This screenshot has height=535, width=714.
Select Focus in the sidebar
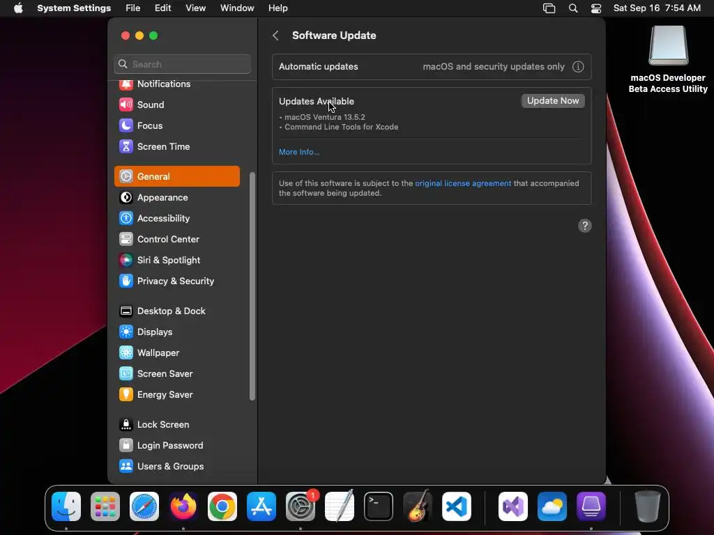(176, 125)
